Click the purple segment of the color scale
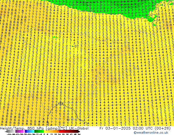This screenshot has height=135, width=174. [x=20, y=131]
